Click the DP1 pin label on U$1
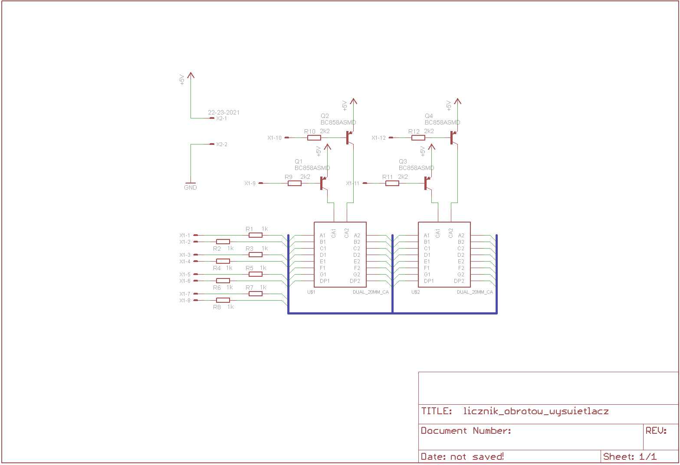 (x=325, y=281)
